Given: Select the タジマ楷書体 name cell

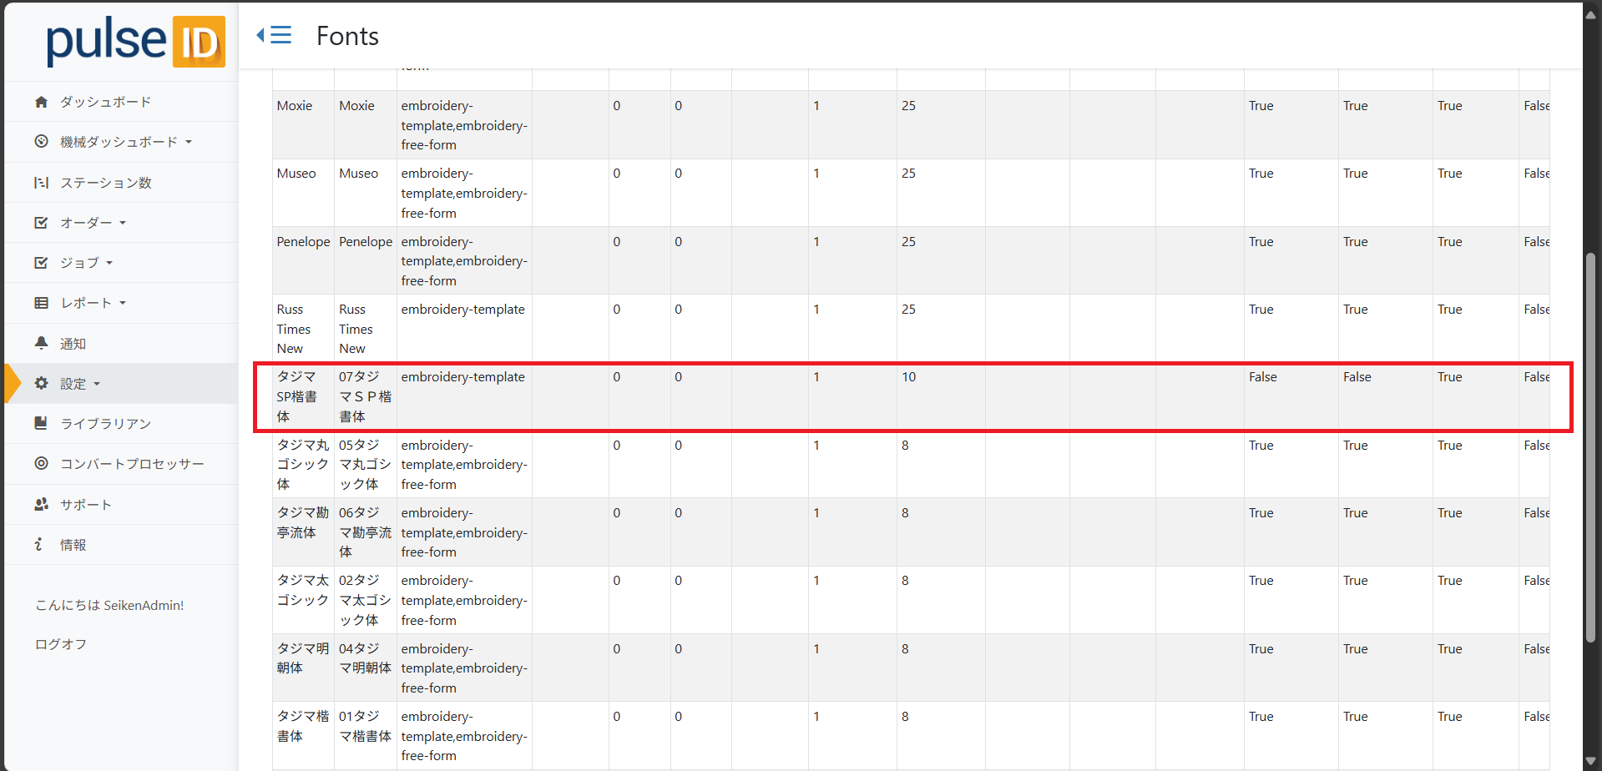Looking at the screenshot, I should coord(303,735).
